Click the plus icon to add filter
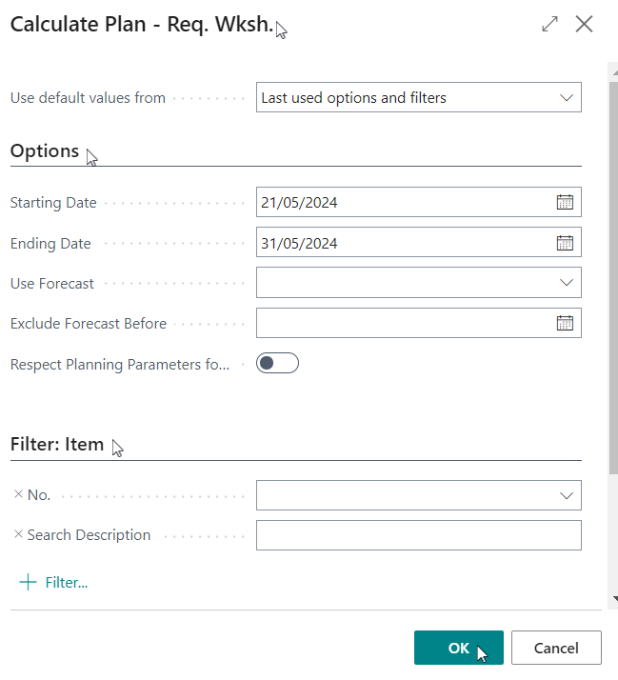This screenshot has height=680, width=618. coord(28,582)
